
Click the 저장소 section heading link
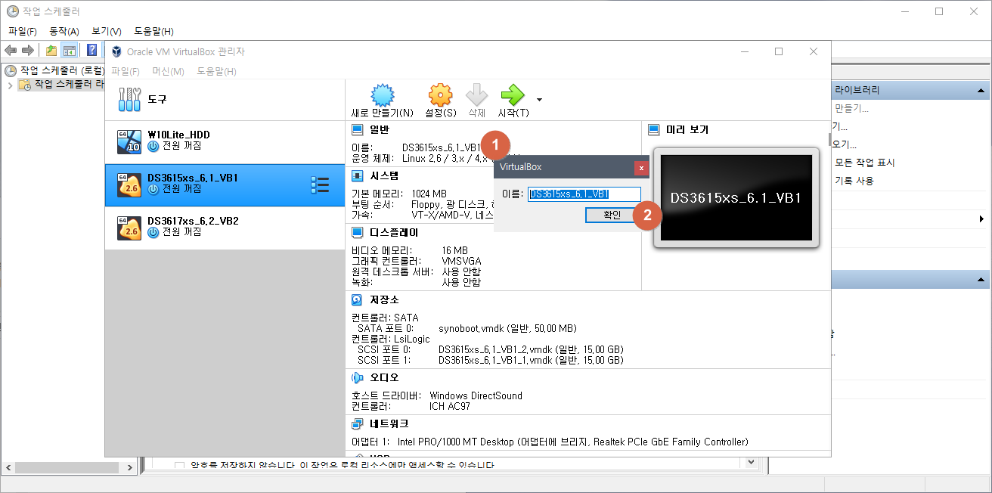click(x=385, y=299)
